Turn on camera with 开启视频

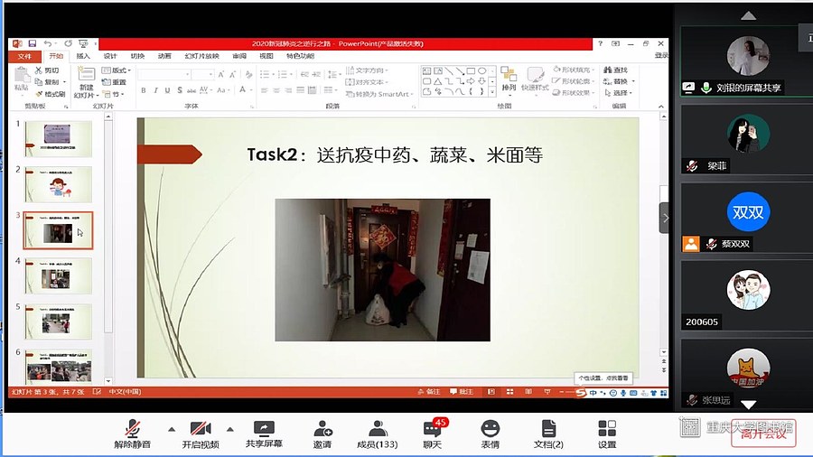click(x=200, y=428)
